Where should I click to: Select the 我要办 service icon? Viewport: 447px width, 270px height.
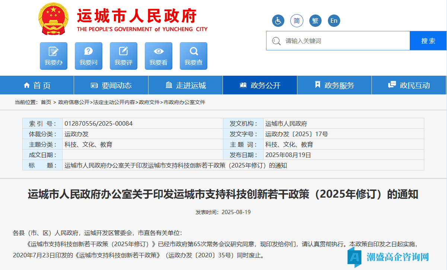(53, 56)
